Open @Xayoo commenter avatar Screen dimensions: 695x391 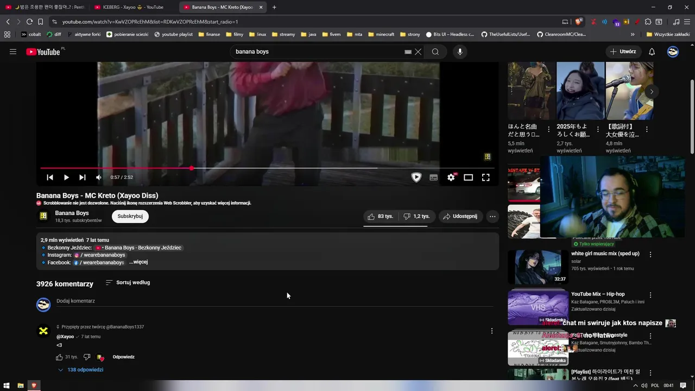43,331
